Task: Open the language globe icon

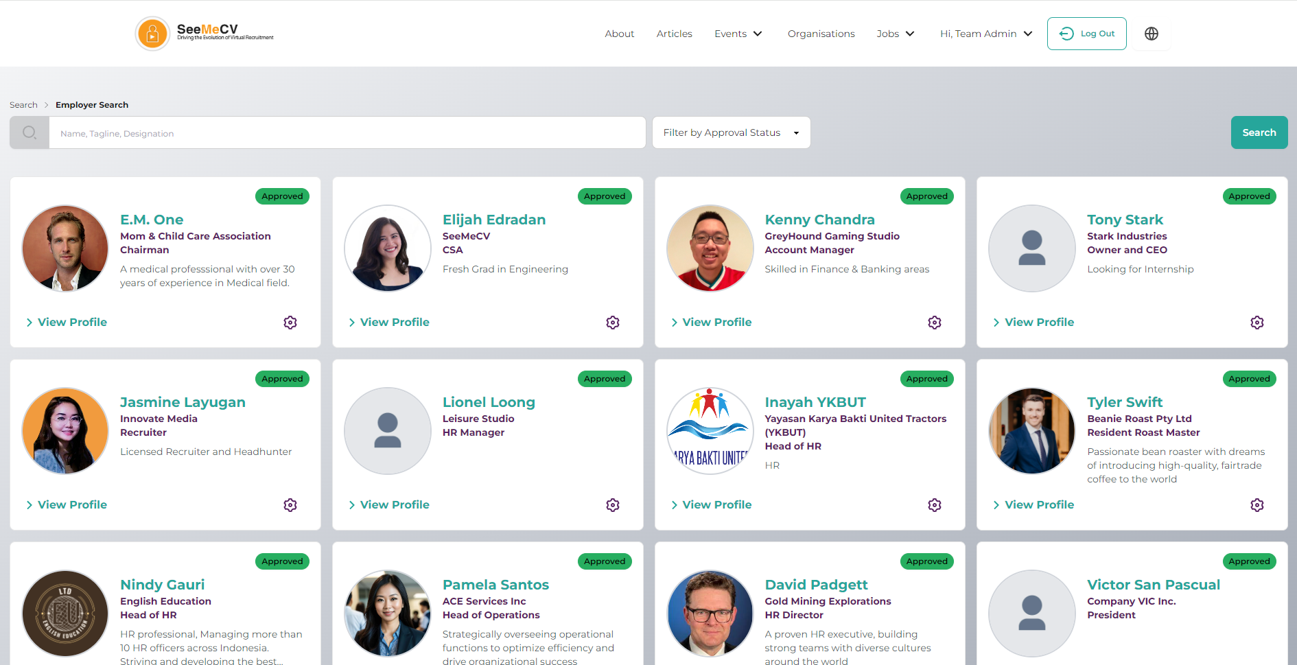Action: pos(1152,34)
